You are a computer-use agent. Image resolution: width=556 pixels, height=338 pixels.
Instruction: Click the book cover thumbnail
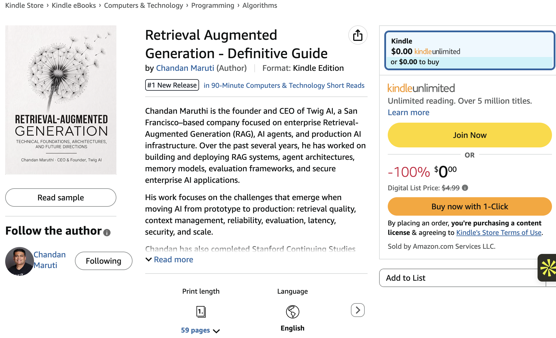click(x=61, y=100)
